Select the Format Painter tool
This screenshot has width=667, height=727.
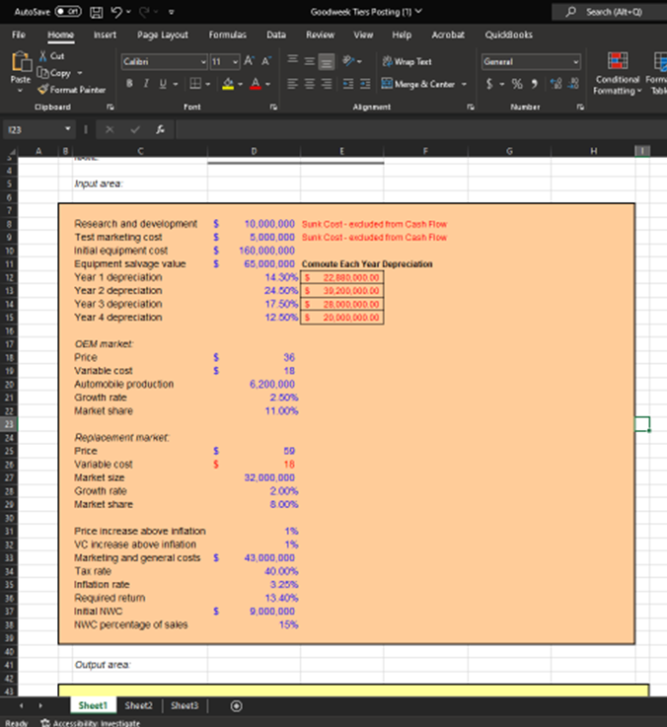72,90
